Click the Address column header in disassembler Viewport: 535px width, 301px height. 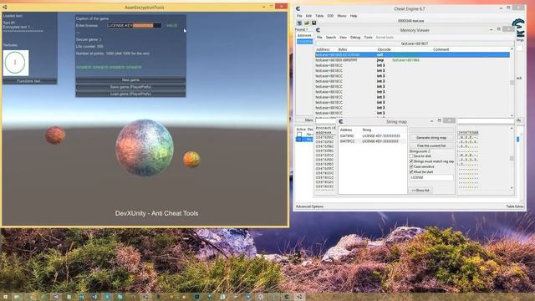coord(323,49)
